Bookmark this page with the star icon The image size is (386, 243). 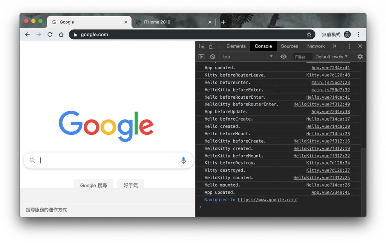309,34
